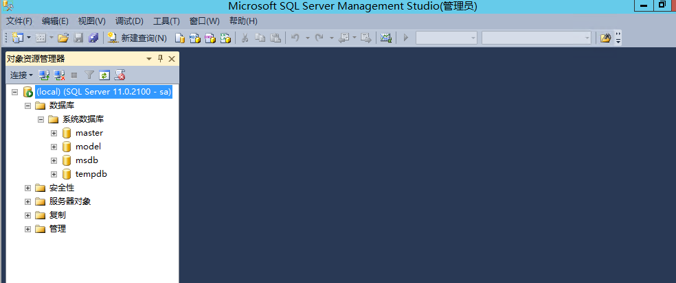Collapse the 系统数据库 folder
The width and height of the screenshot is (676, 283).
[x=41, y=119]
